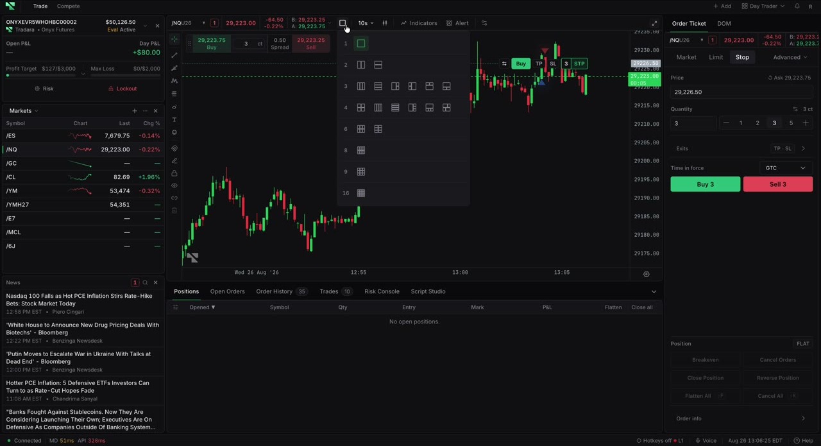Toggle TP · SL exits
The height and width of the screenshot is (446, 821).
click(783, 149)
